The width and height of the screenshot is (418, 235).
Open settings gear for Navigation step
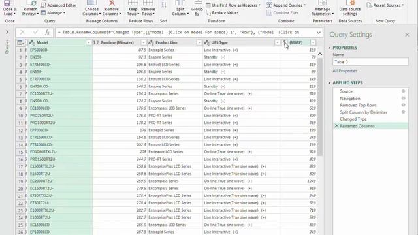point(404,99)
